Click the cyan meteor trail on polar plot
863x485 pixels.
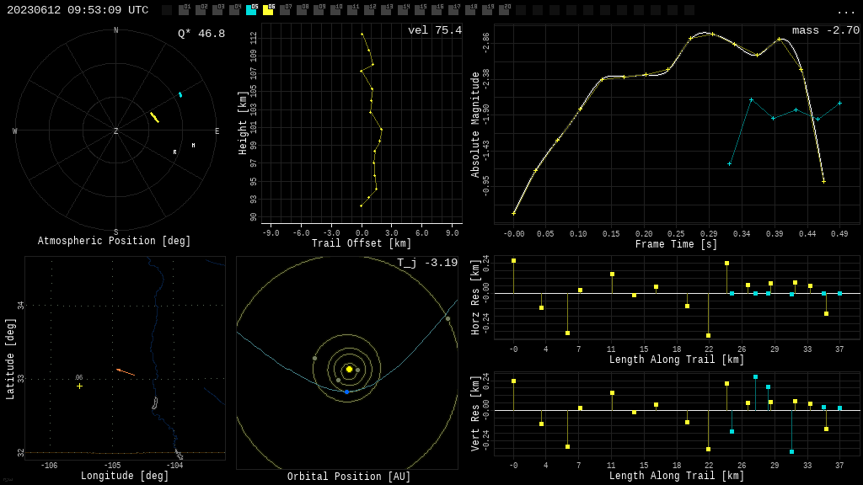point(180,94)
